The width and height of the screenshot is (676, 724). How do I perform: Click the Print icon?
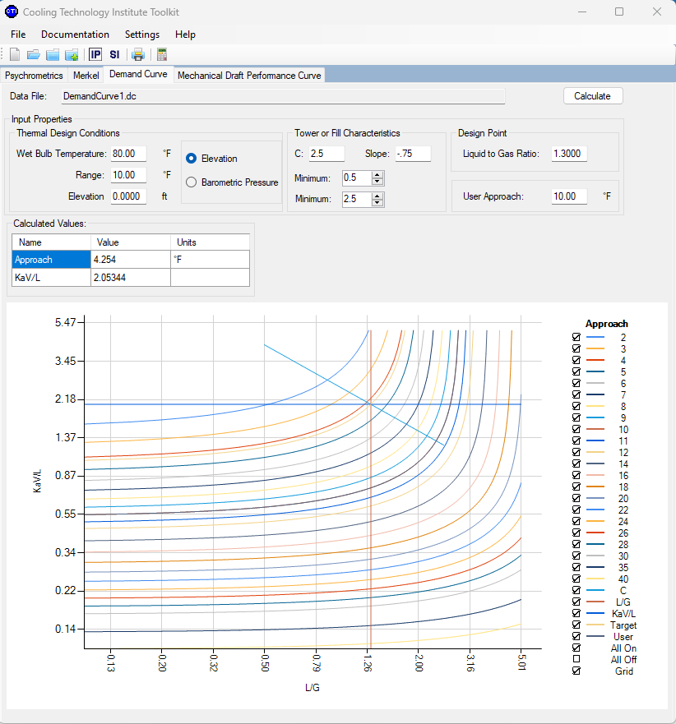tap(138, 55)
